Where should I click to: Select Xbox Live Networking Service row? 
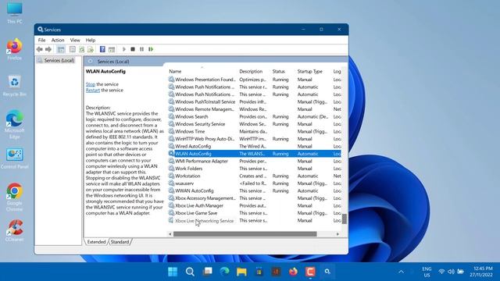254,220
